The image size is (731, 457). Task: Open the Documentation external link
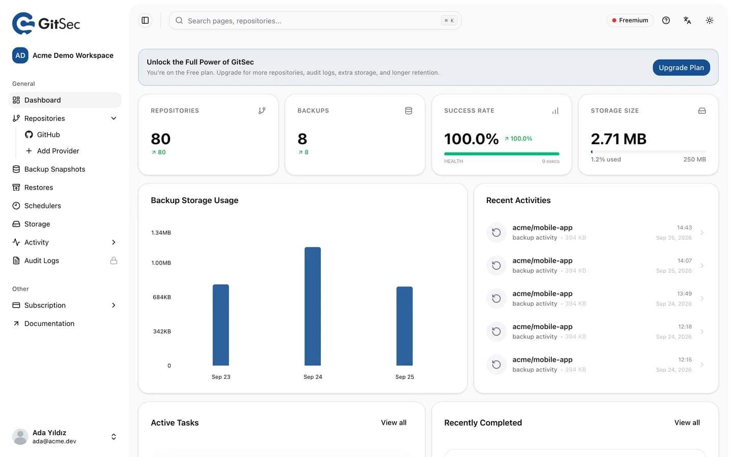coord(65,323)
